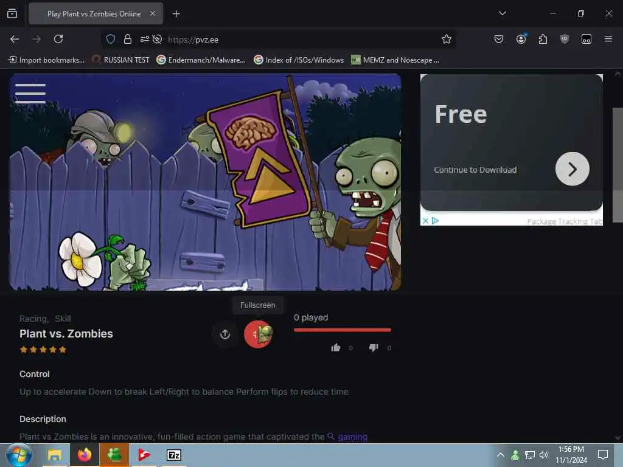Open the highlighted green taskbar app
This screenshot has width=623, height=467.
pos(114,455)
